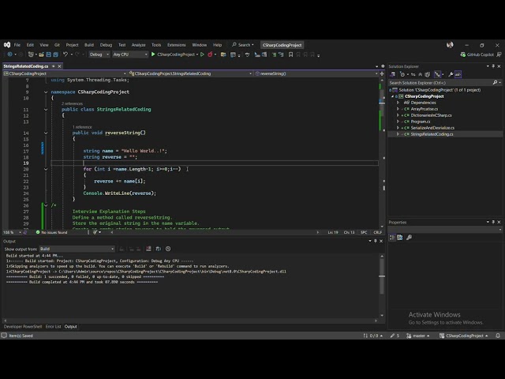Viewport: 505px width, 379px height.
Task: Click notifications bell in status bar
Action: coord(498,336)
